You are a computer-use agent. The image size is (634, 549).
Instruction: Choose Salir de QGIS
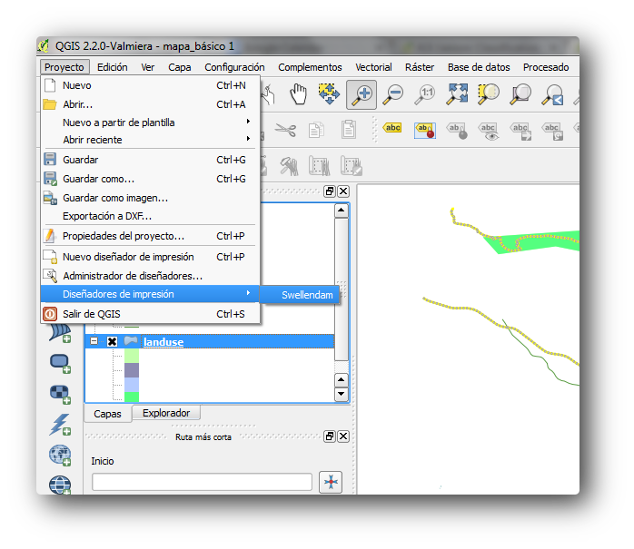150,314
